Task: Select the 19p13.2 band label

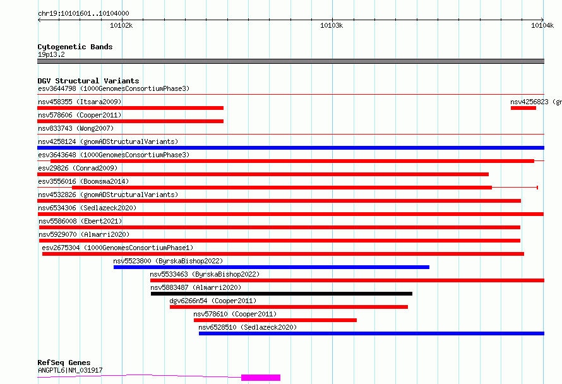Action: (51, 54)
